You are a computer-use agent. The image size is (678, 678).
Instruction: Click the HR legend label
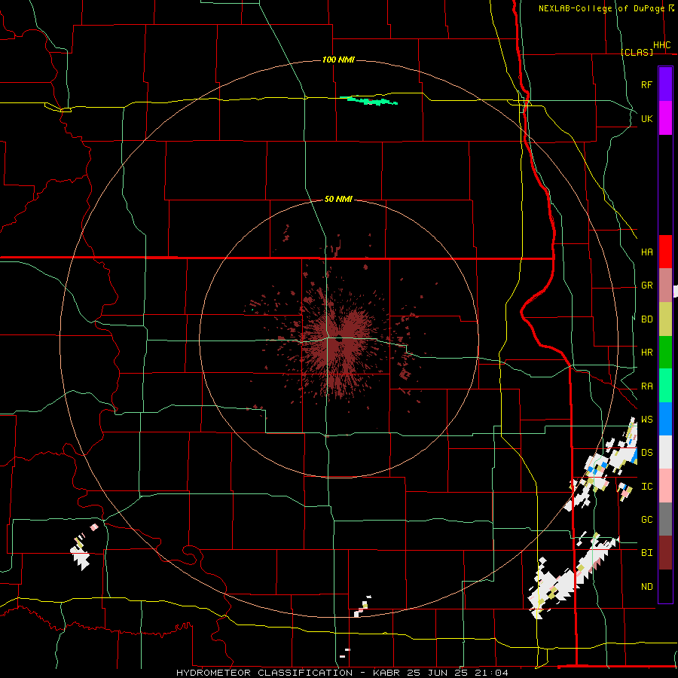[x=646, y=353]
